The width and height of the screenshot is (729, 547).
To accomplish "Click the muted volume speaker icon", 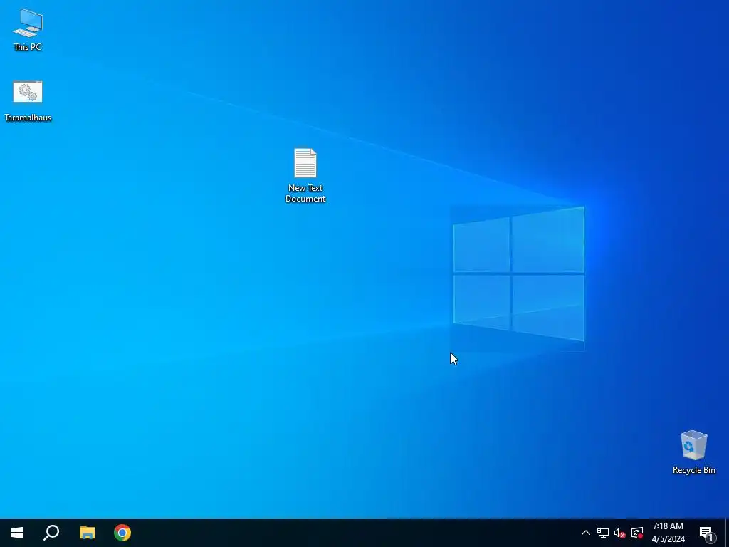I will 619,533.
